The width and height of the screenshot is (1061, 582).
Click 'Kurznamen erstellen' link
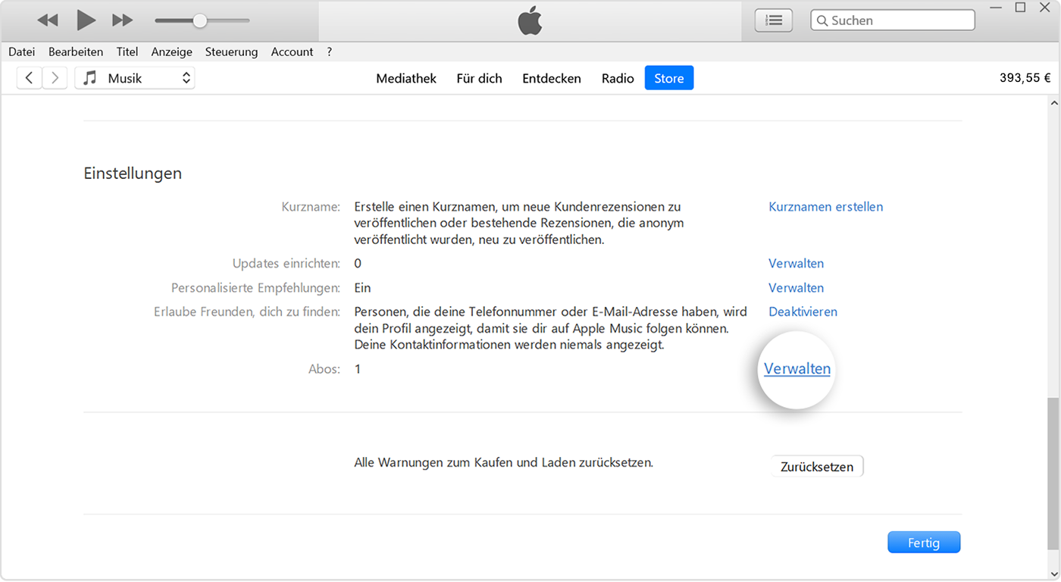click(x=825, y=206)
